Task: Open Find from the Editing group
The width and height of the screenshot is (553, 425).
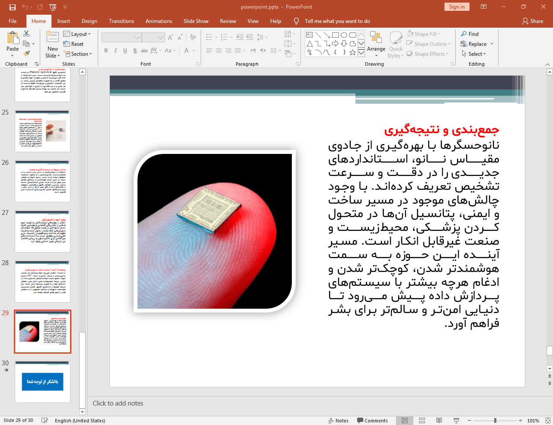Action: [x=470, y=34]
